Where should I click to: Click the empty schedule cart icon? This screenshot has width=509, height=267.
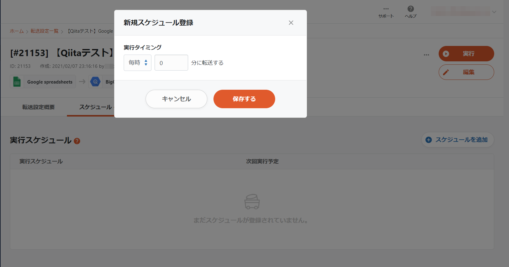[252, 202]
